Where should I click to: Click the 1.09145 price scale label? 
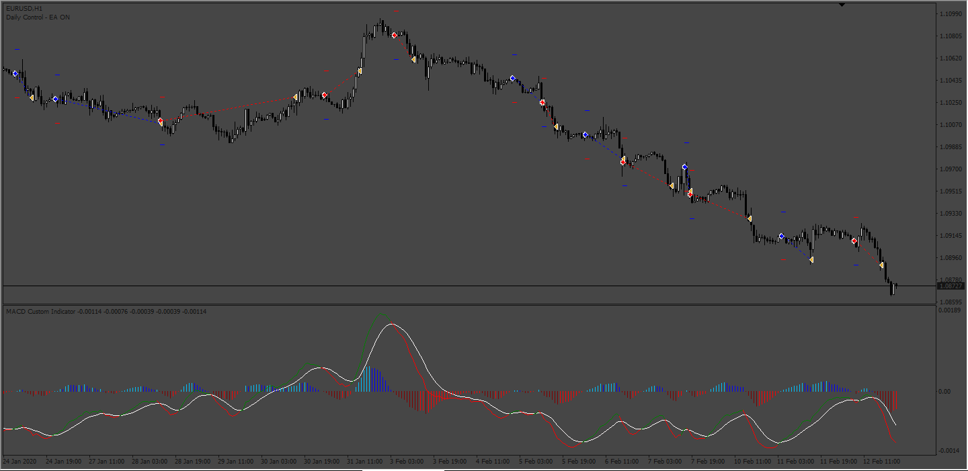tap(951, 236)
